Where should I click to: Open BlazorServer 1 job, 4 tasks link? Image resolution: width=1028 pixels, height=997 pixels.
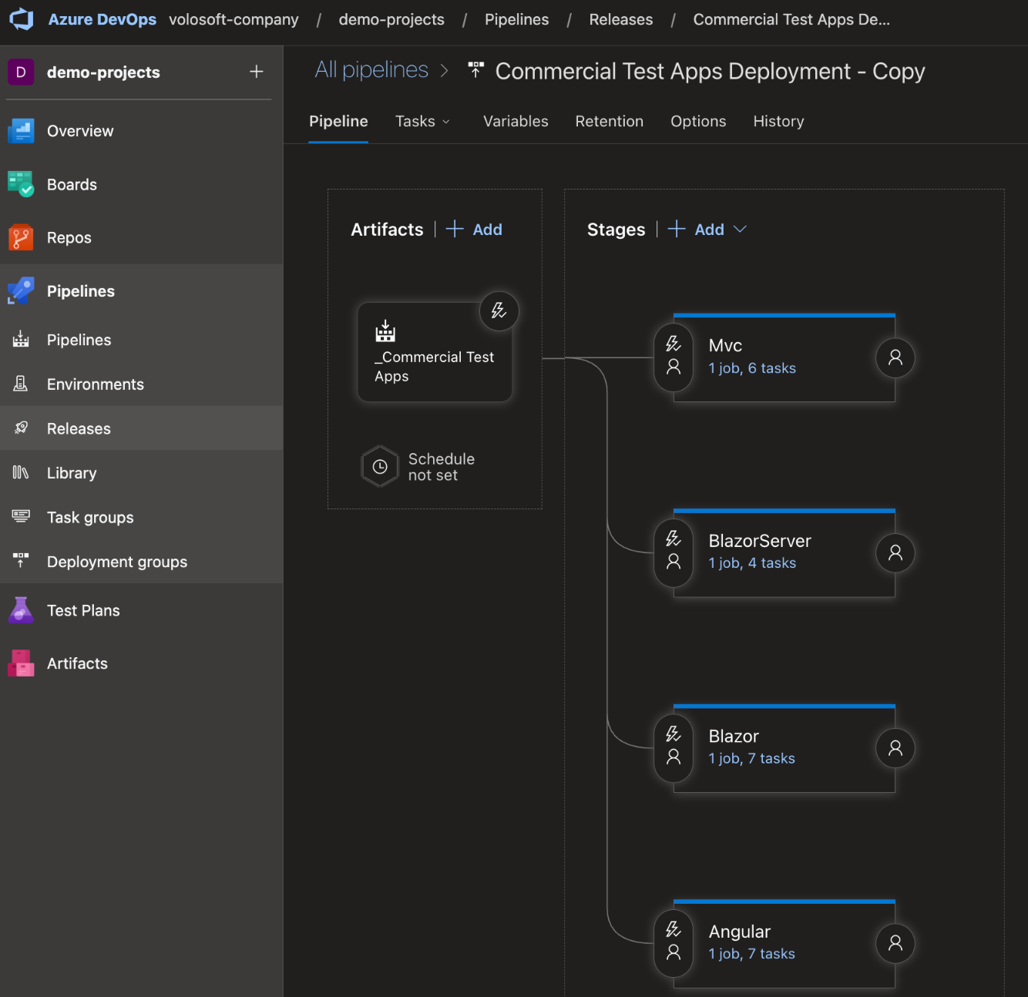[752, 563]
